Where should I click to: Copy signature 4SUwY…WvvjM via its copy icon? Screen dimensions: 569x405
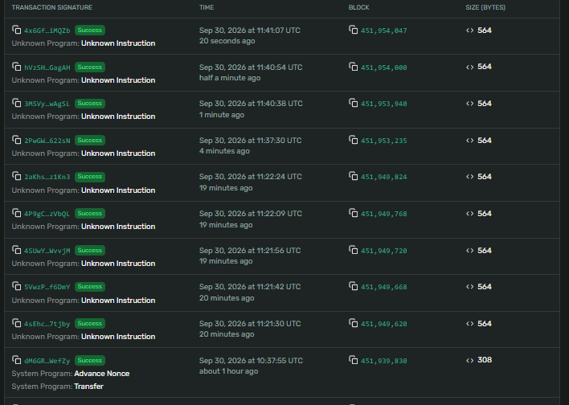pos(16,250)
